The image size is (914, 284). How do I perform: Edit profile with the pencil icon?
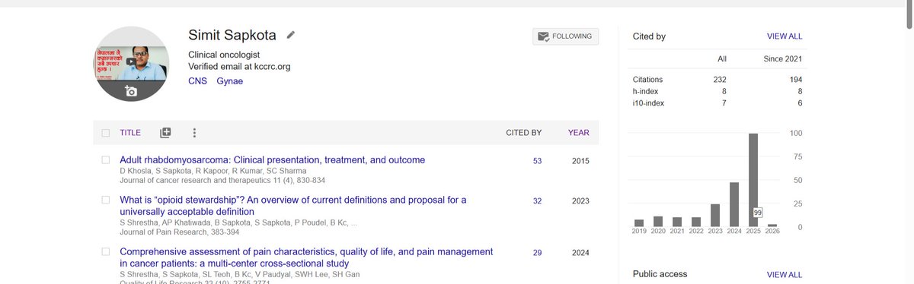(291, 36)
